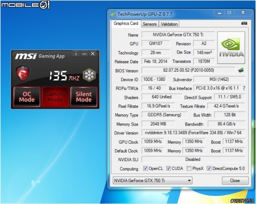This screenshot has height=204, width=256.
Task: Click the NVIDIA SLI Disabled field
Action: (x=193, y=159)
